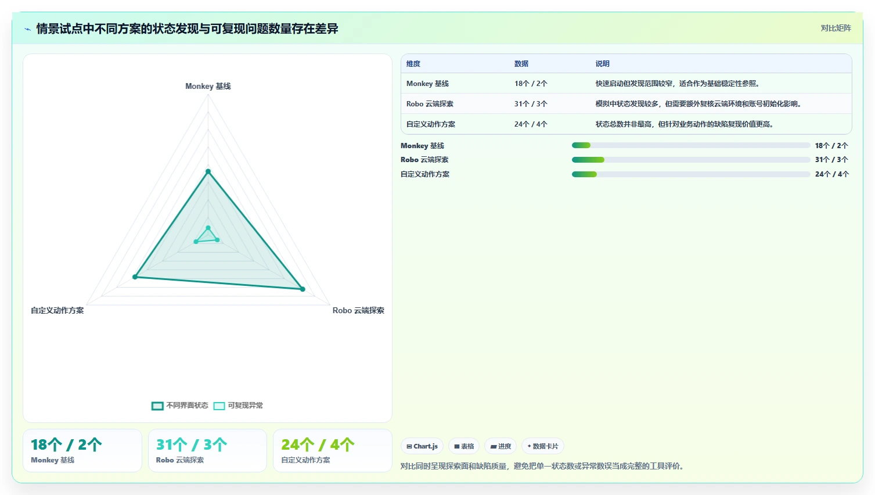
Task: Click the 维度 column header
Action: click(x=413, y=64)
